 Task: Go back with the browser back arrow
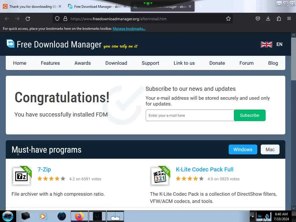[x=7, y=19]
